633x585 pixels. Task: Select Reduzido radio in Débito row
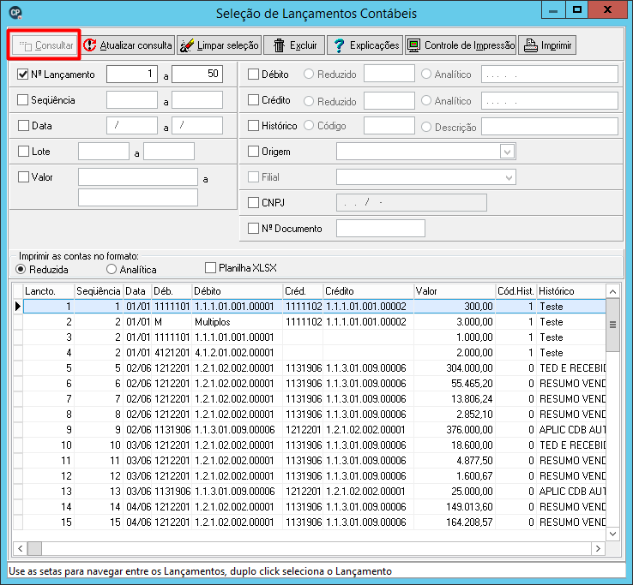309,75
